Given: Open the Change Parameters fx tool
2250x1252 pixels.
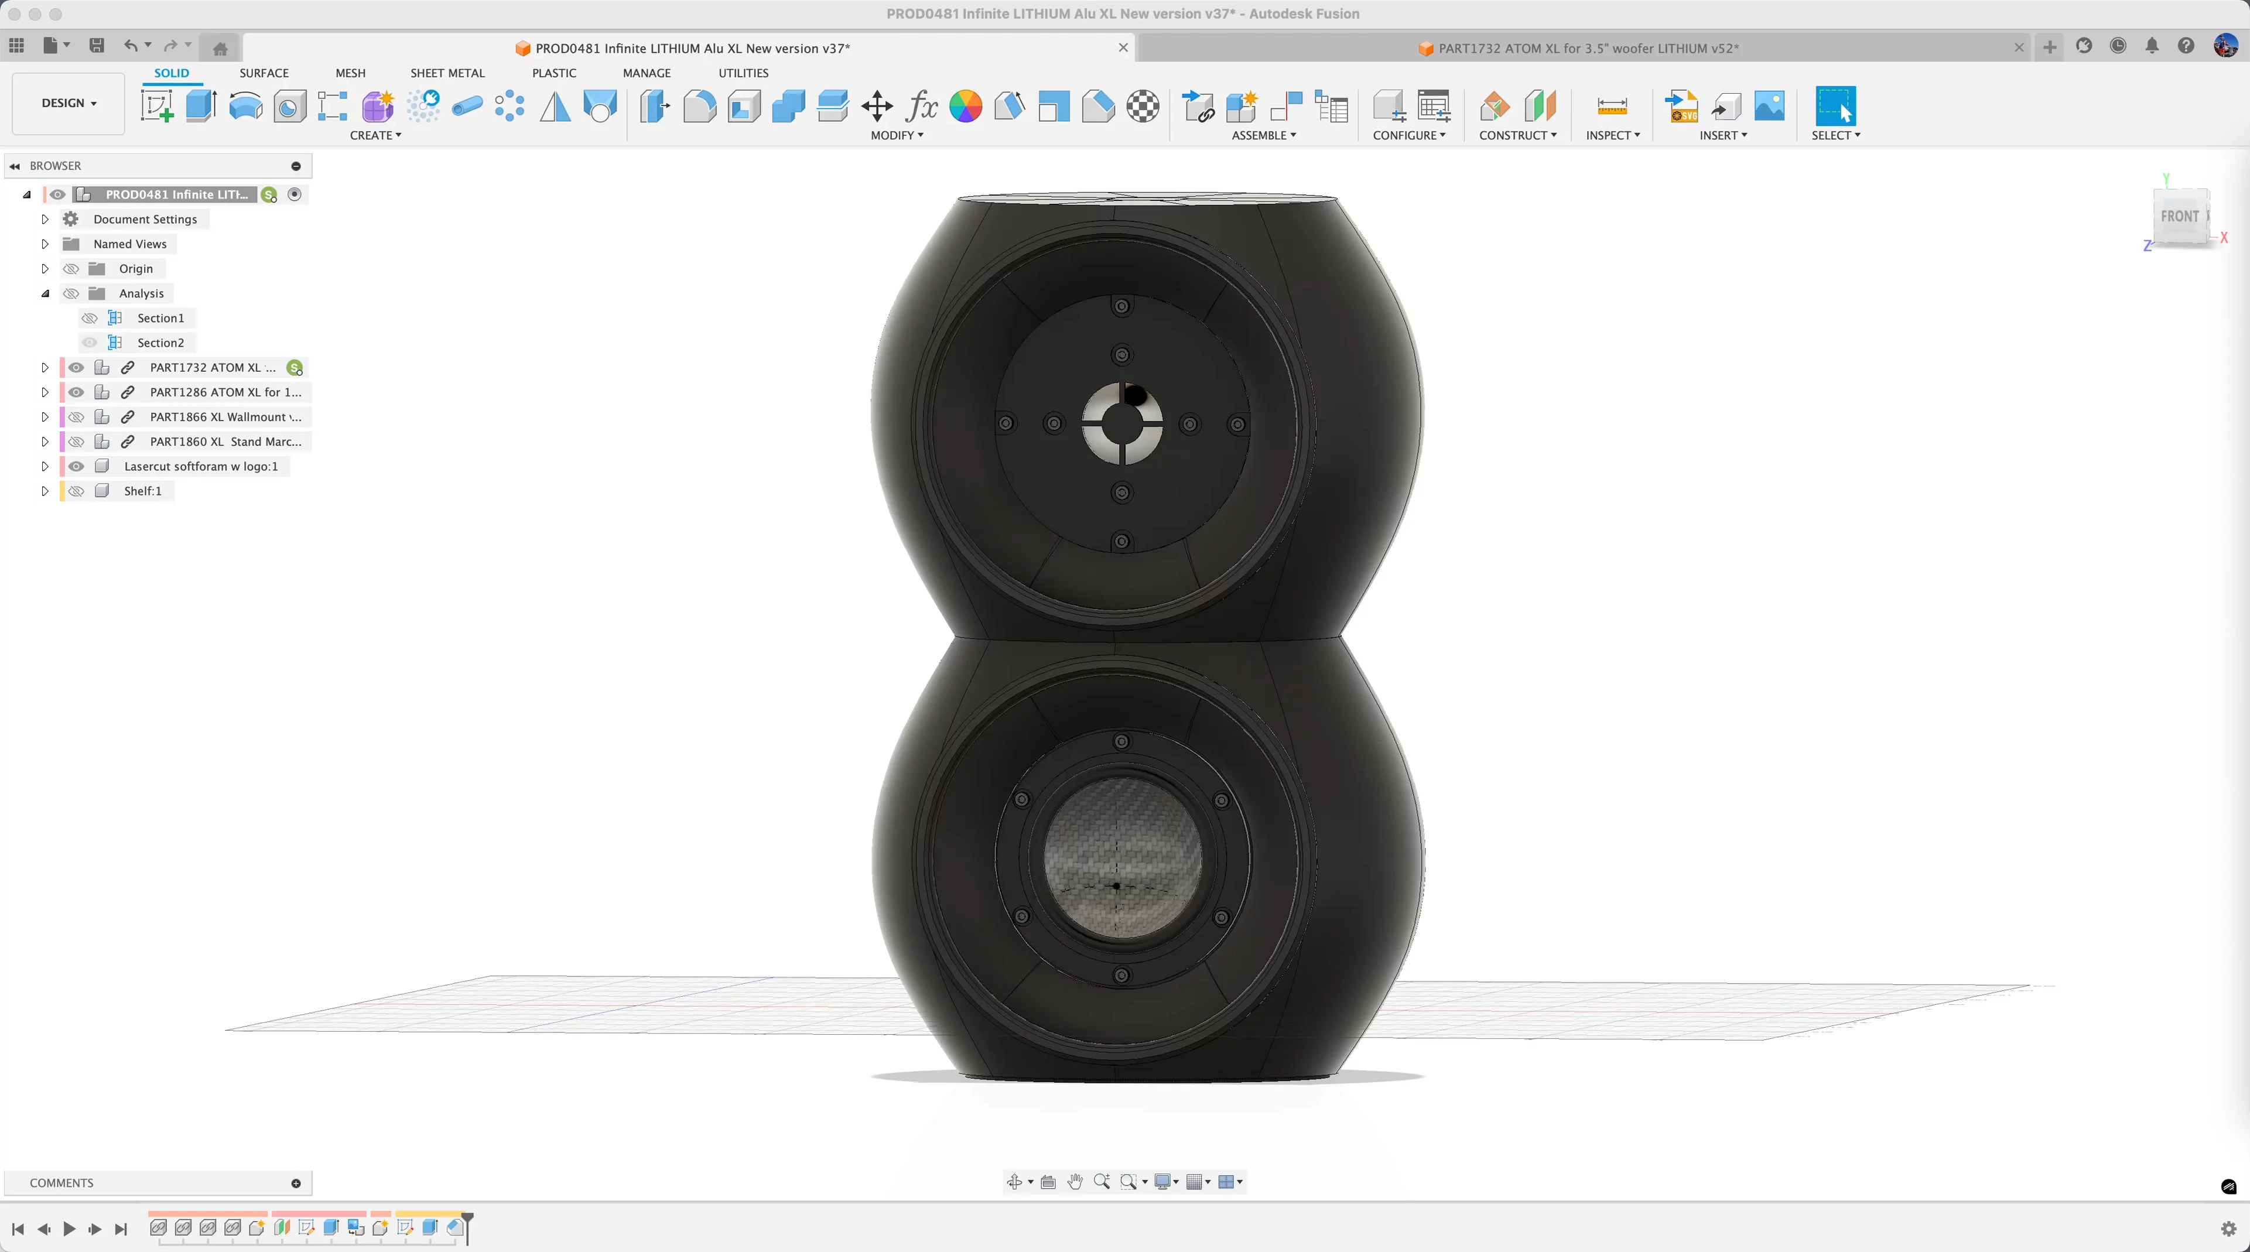Looking at the screenshot, I should click(921, 107).
